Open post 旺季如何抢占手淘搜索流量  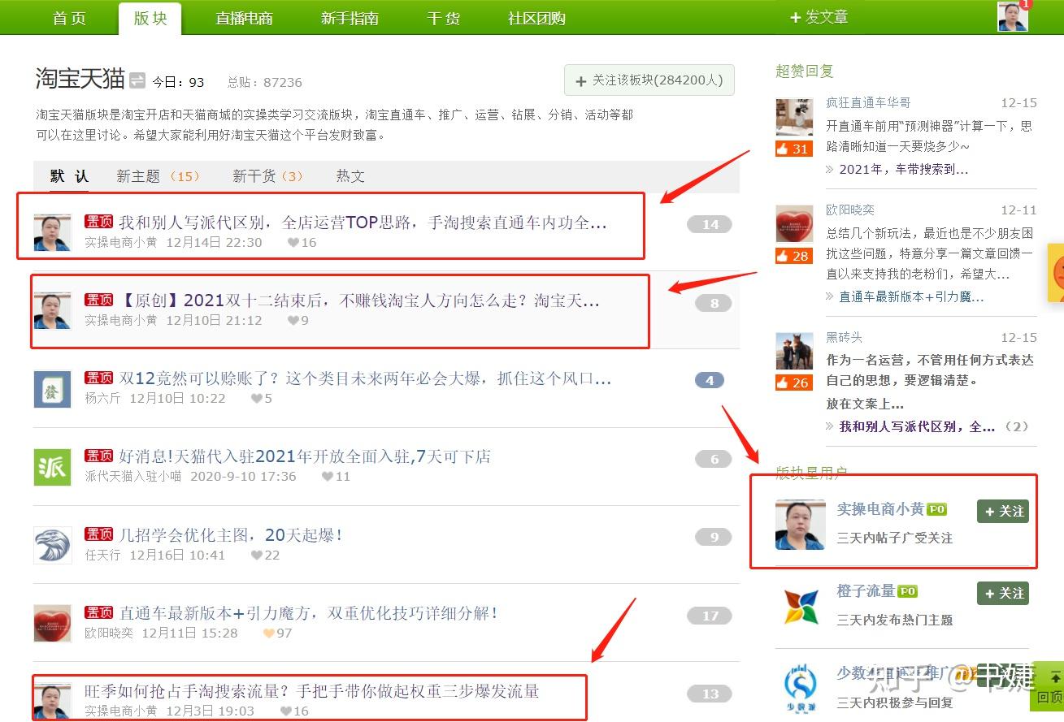(x=312, y=691)
